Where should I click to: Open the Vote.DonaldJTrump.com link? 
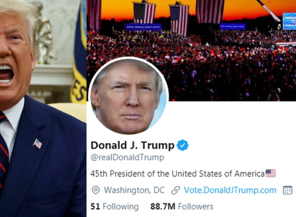point(230,190)
